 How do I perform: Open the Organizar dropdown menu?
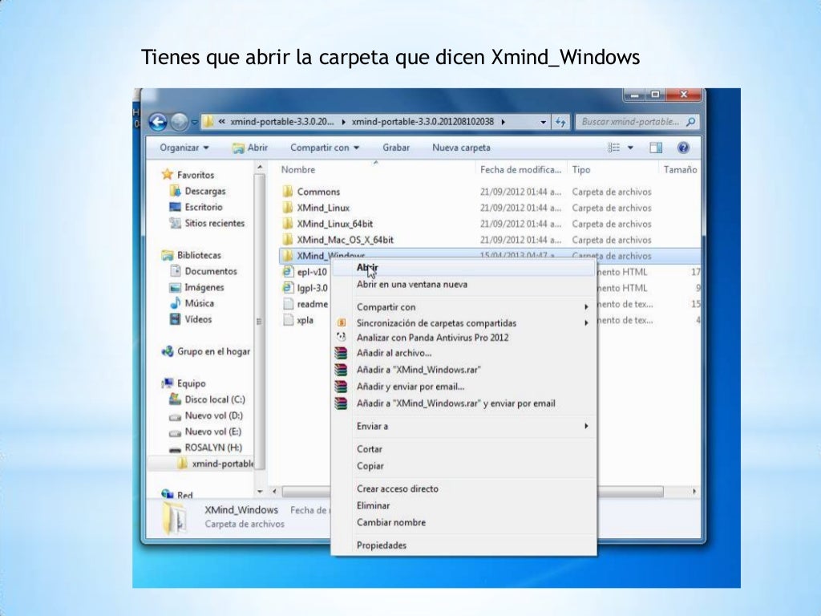(184, 148)
